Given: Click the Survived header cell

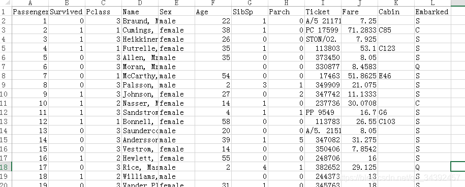Looking at the screenshot, I should [x=67, y=12].
